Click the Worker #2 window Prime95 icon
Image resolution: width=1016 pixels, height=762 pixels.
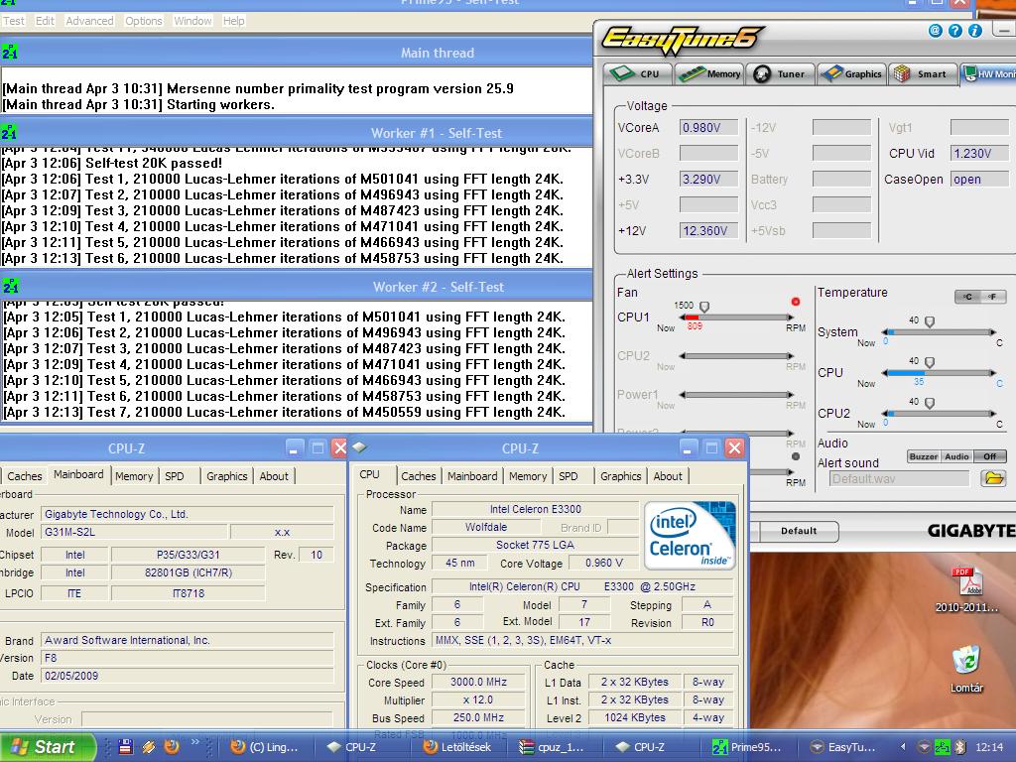coord(11,286)
